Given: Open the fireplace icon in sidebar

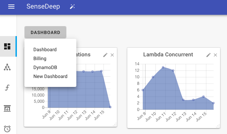Looking at the screenshot, I should (x=7, y=108).
